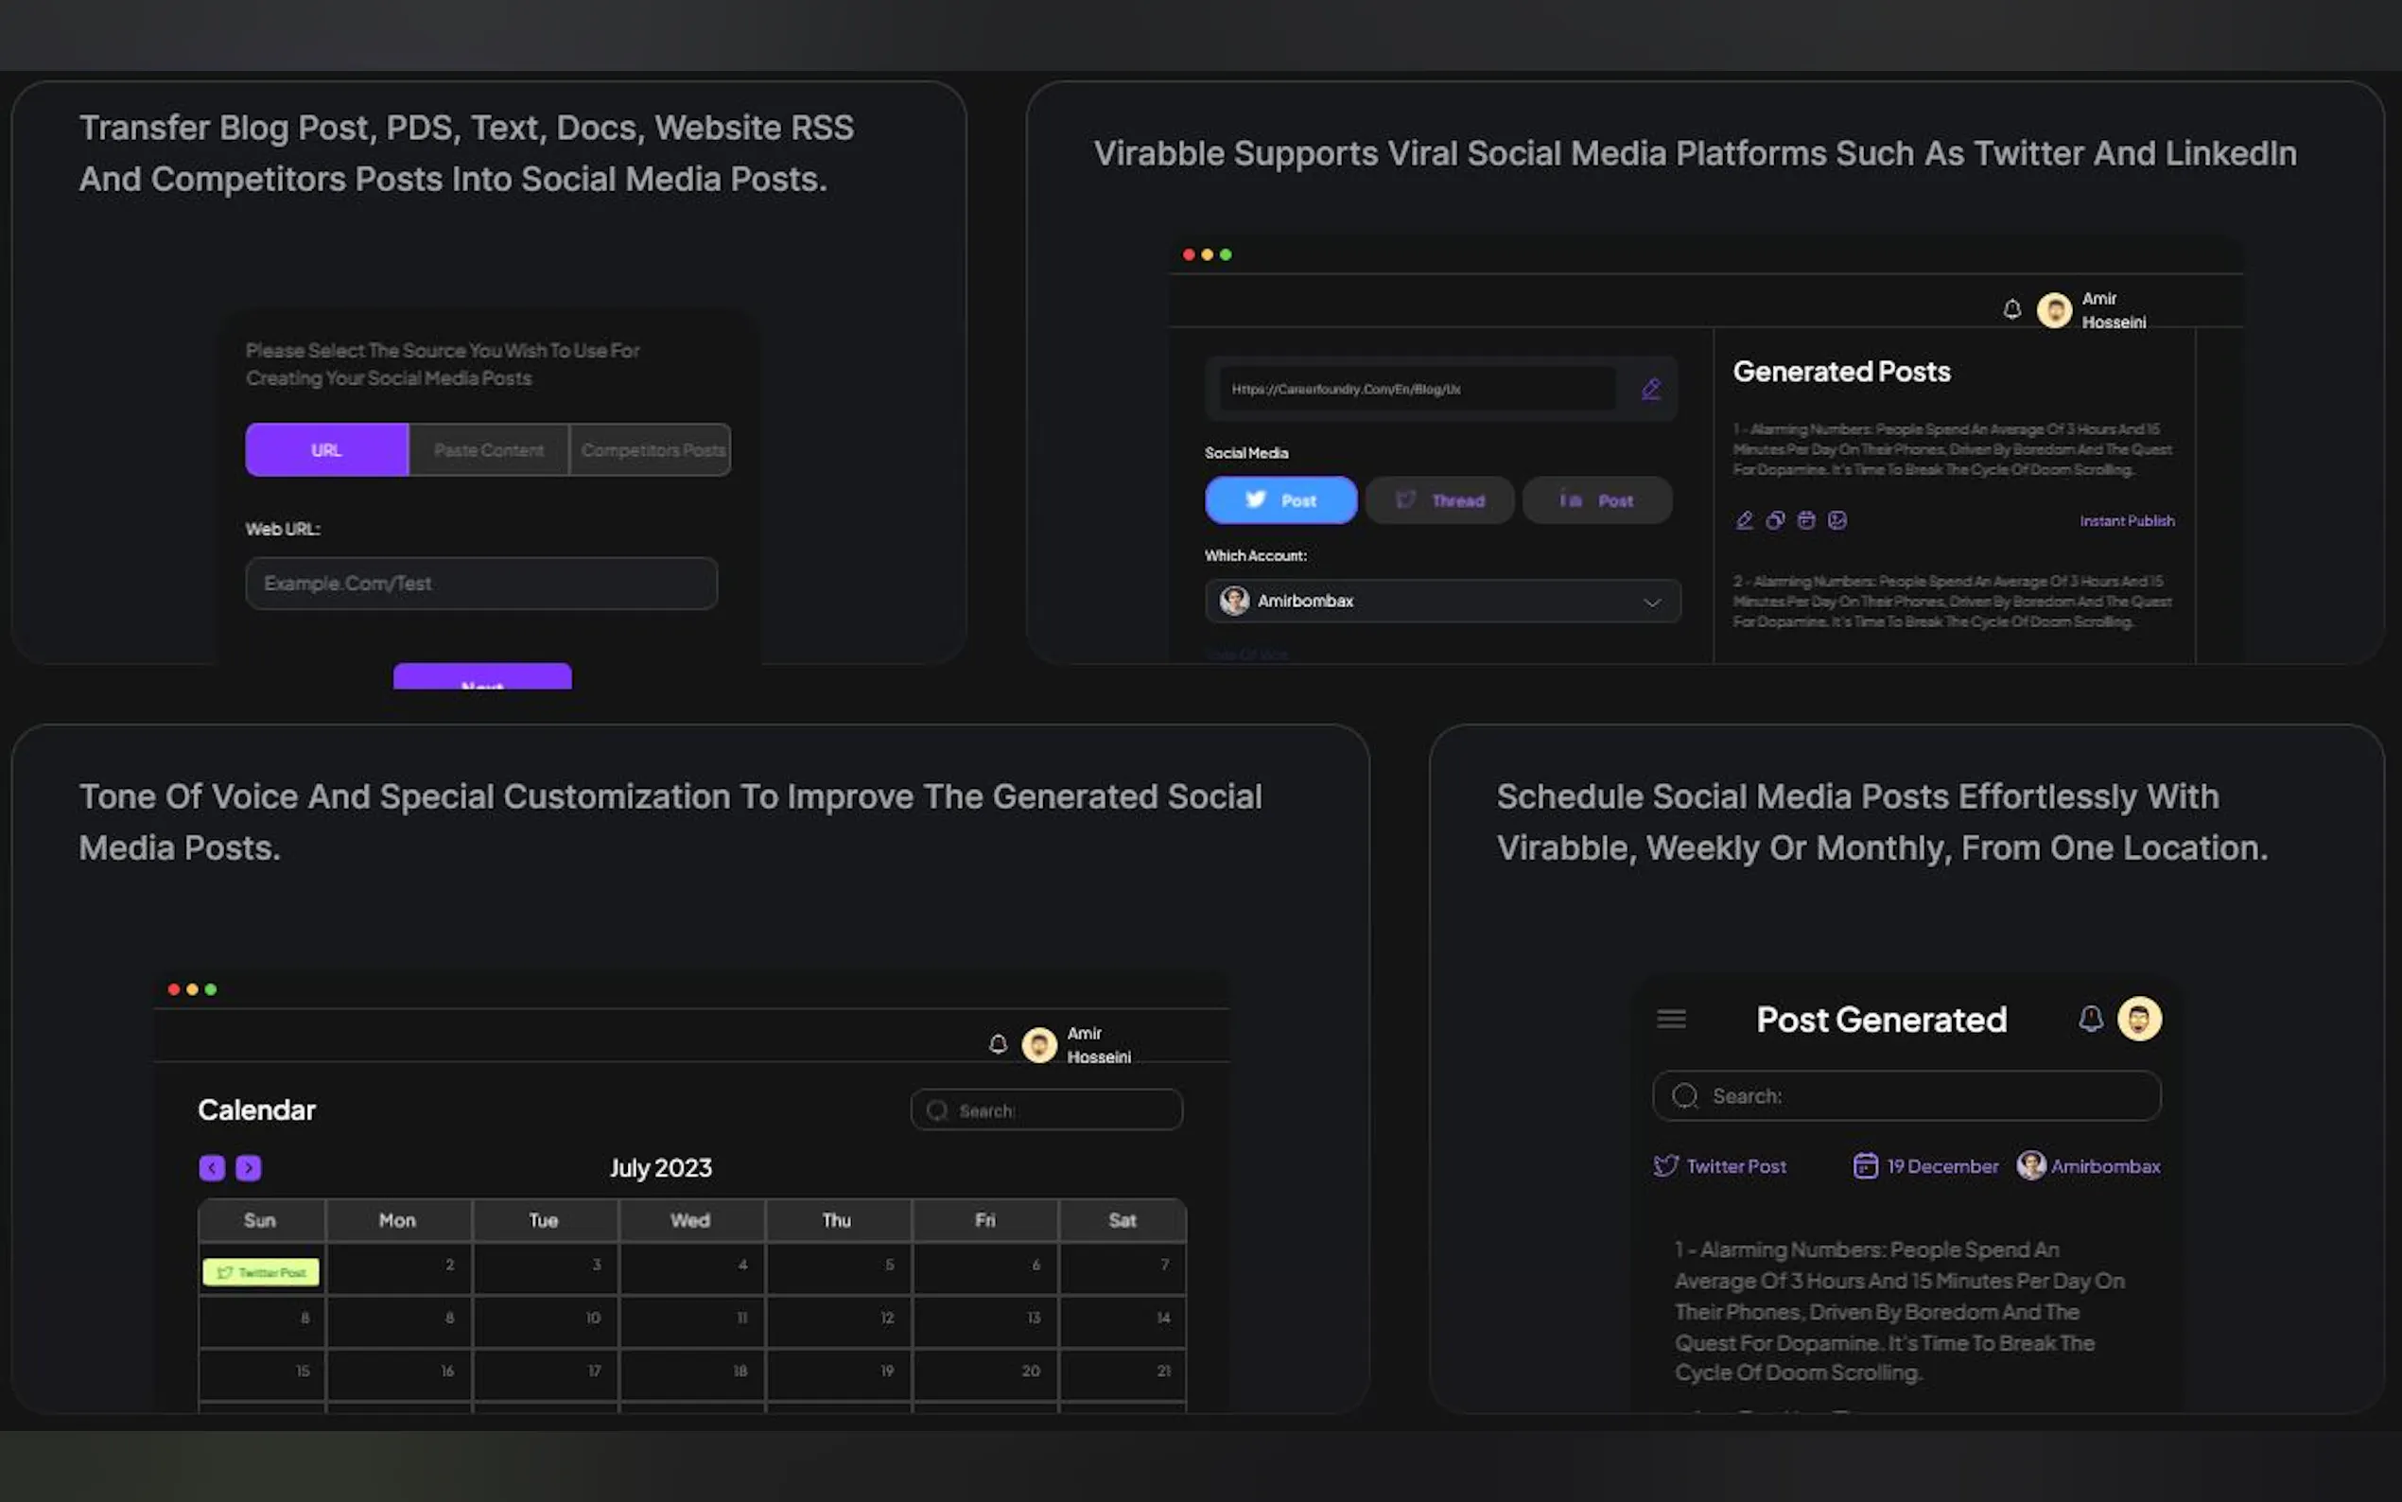The height and width of the screenshot is (1502, 2402).
Task: Click the Instant Publish link
Action: (2126, 520)
